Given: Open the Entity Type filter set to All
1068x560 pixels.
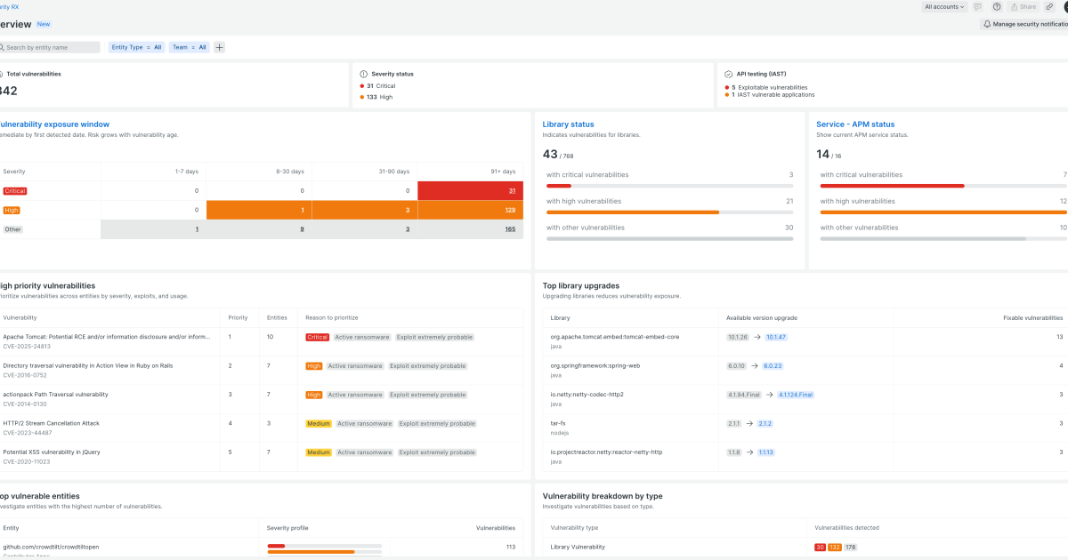Looking at the screenshot, I should click(x=136, y=45).
